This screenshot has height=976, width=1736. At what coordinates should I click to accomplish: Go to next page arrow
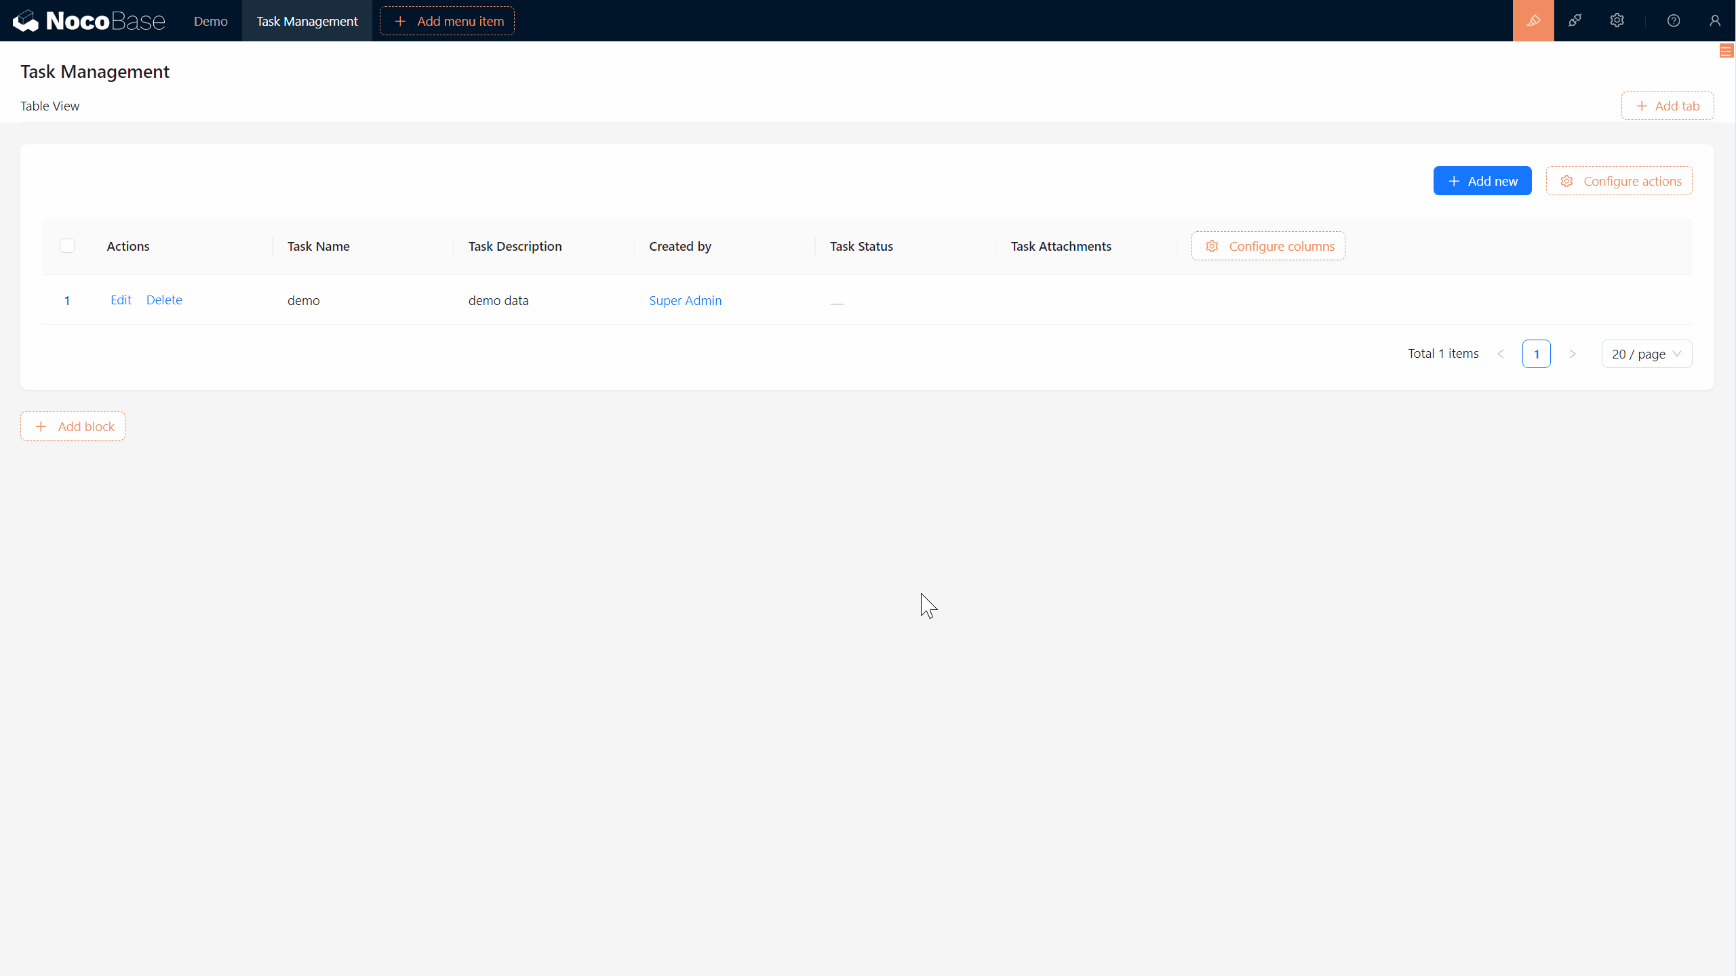tap(1572, 354)
